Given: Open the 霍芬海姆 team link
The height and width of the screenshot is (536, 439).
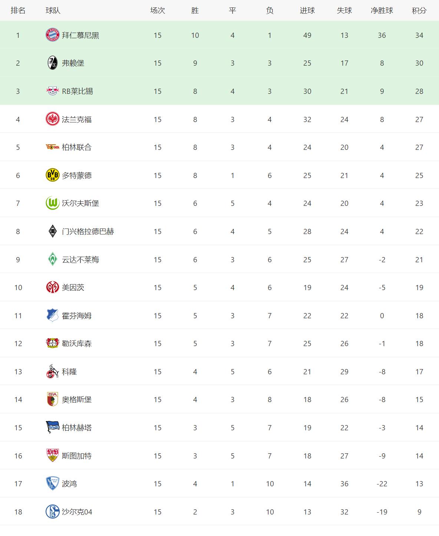Looking at the screenshot, I should click(77, 316).
